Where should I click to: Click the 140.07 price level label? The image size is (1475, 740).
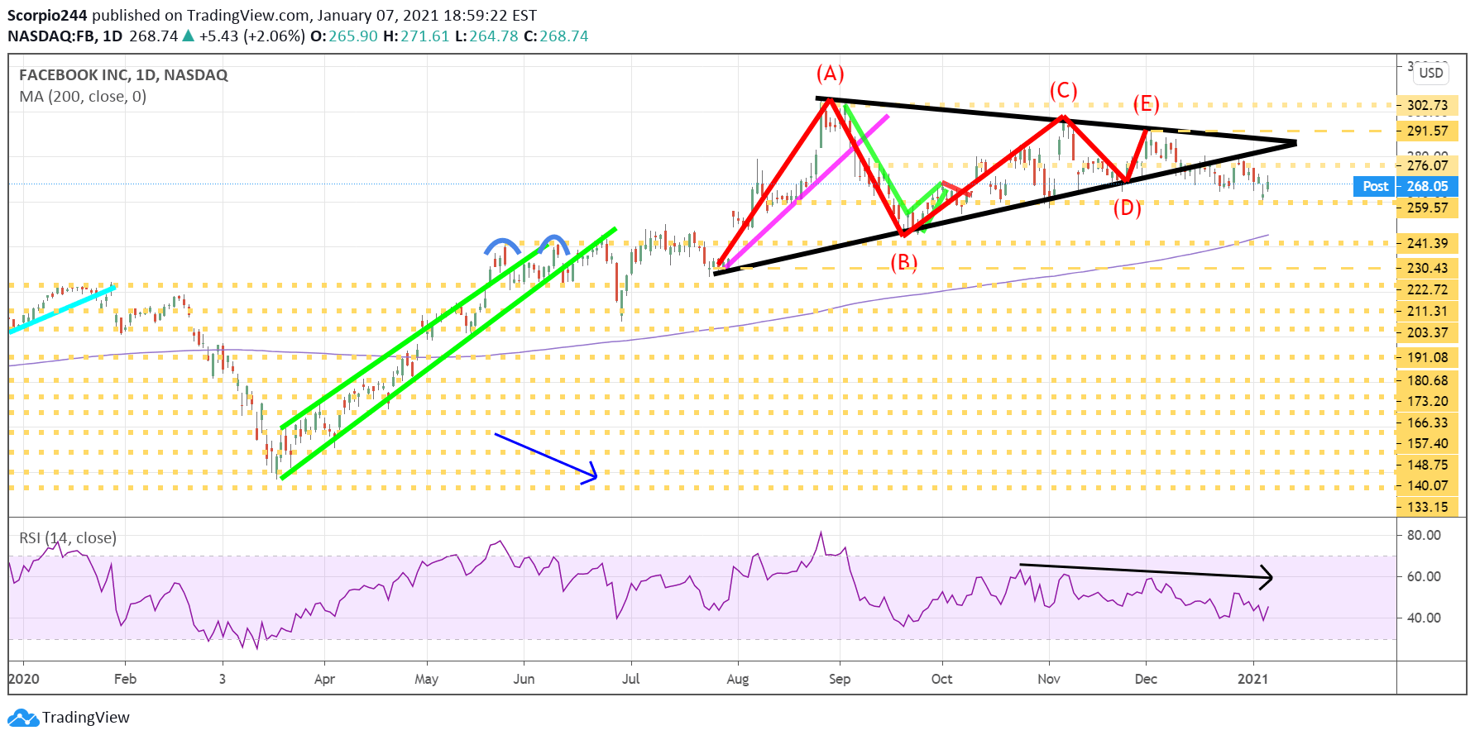click(x=1427, y=485)
